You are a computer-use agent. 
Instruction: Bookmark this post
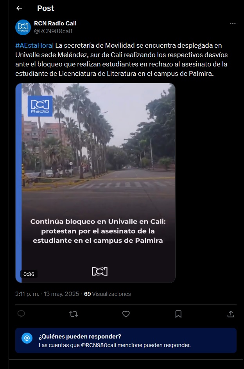(178, 314)
